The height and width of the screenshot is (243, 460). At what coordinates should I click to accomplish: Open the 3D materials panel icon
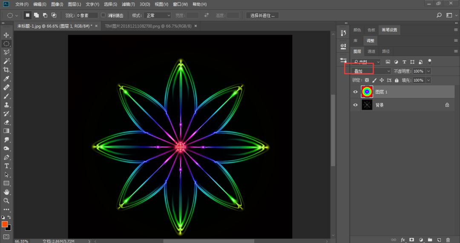(343, 46)
